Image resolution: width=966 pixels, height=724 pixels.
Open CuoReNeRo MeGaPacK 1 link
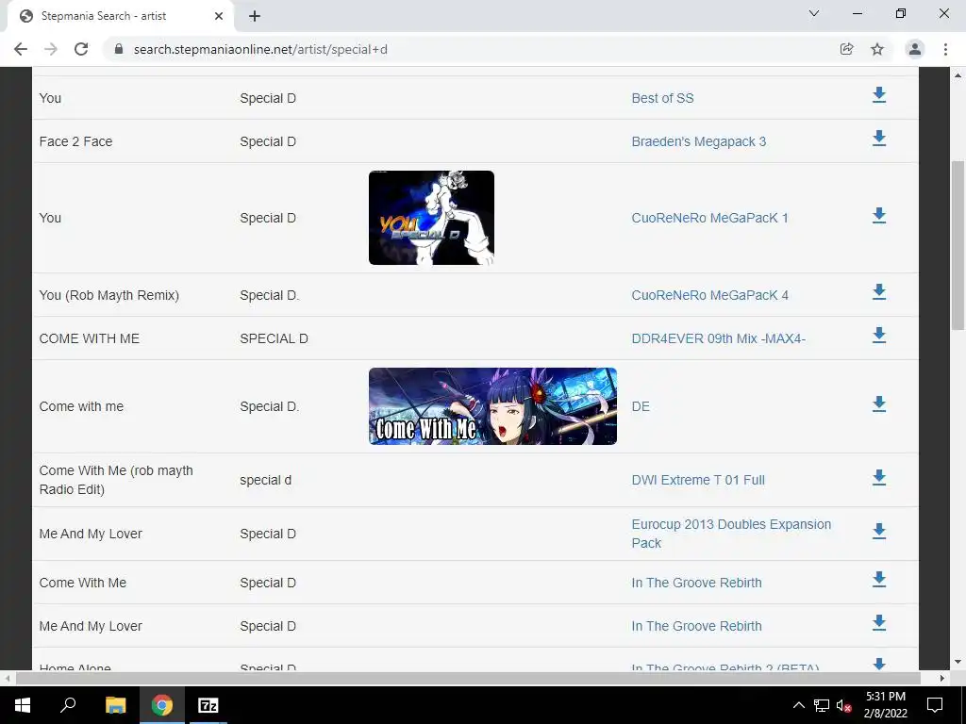[x=709, y=218]
